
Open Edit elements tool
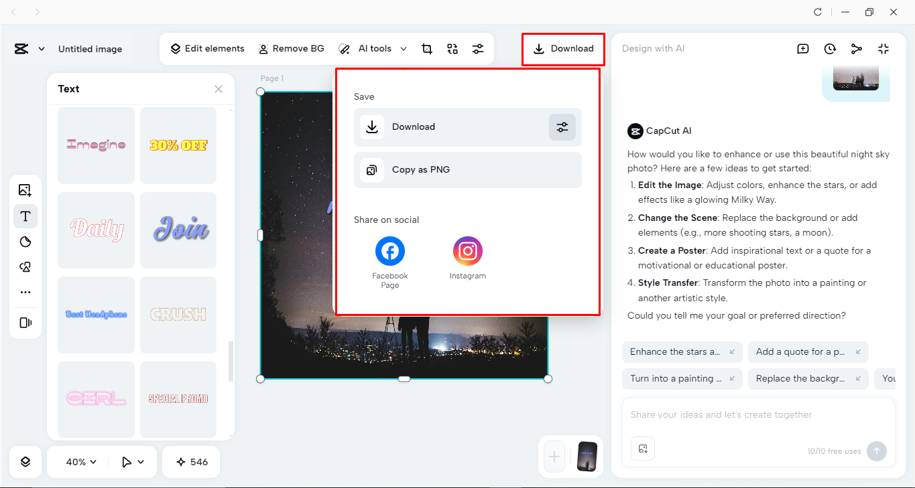click(207, 49)
